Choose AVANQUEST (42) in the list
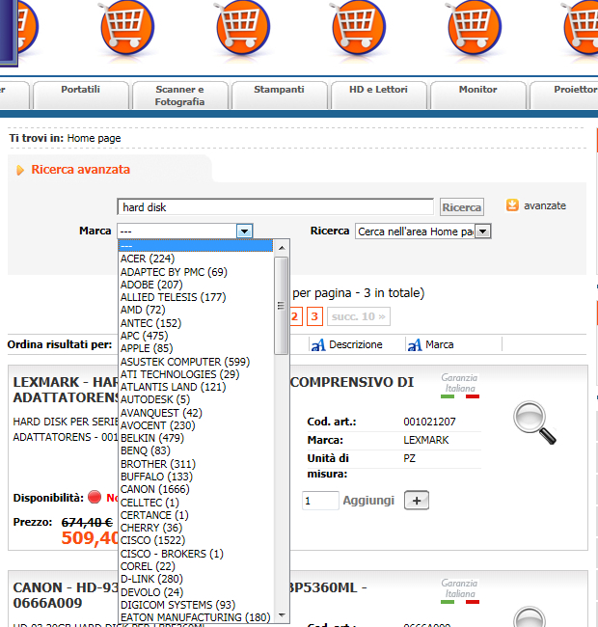The height and width of the screenshot is (627, 598). (196, 413)
